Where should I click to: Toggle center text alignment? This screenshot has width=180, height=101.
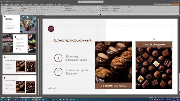pos(53,9)
